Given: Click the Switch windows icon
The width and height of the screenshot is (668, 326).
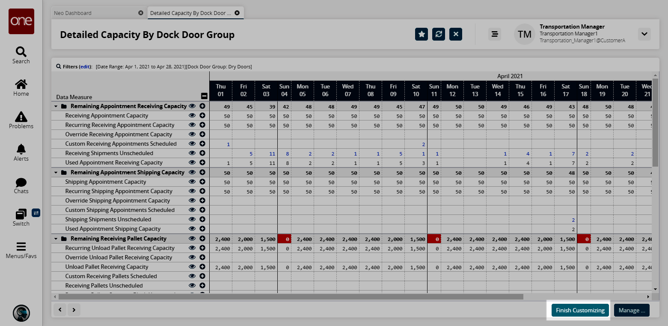Looking at the screenshot, I should click(21, 214).
